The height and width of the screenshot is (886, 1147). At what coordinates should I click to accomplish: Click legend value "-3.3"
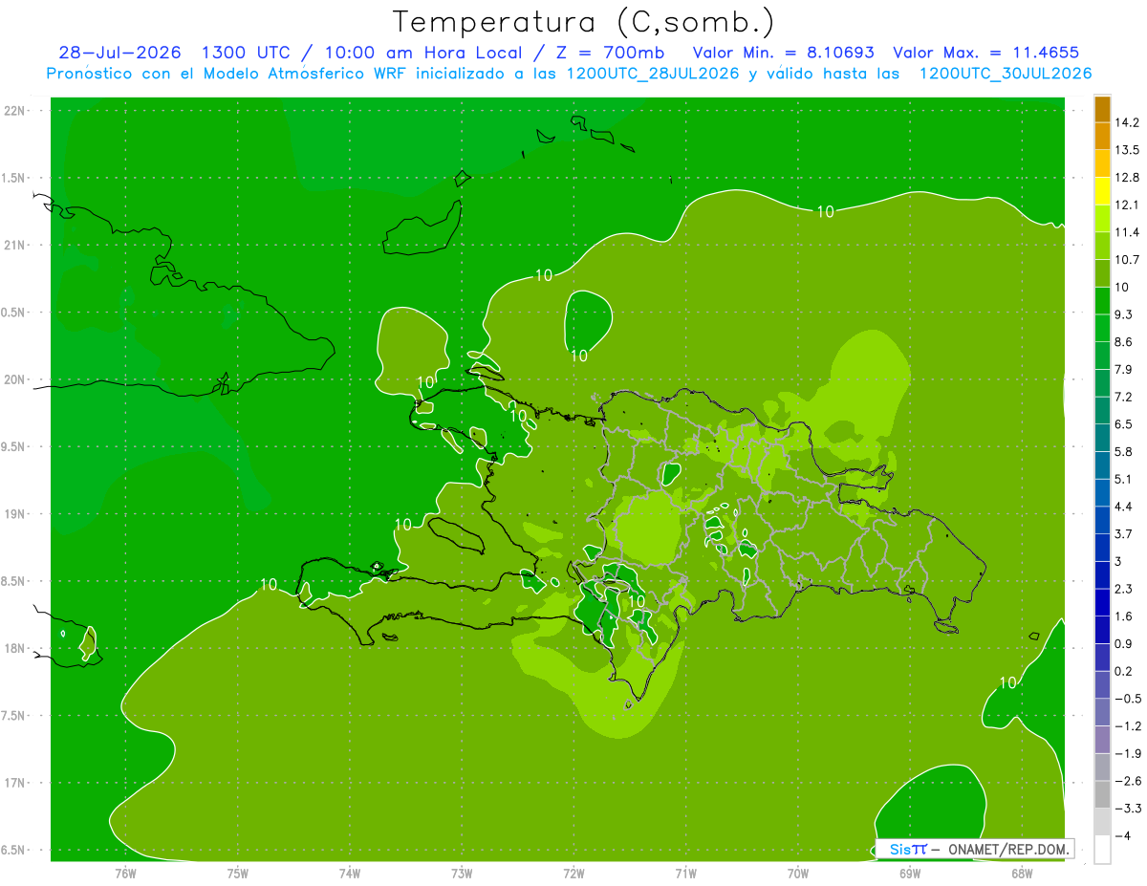point(1128,809)
